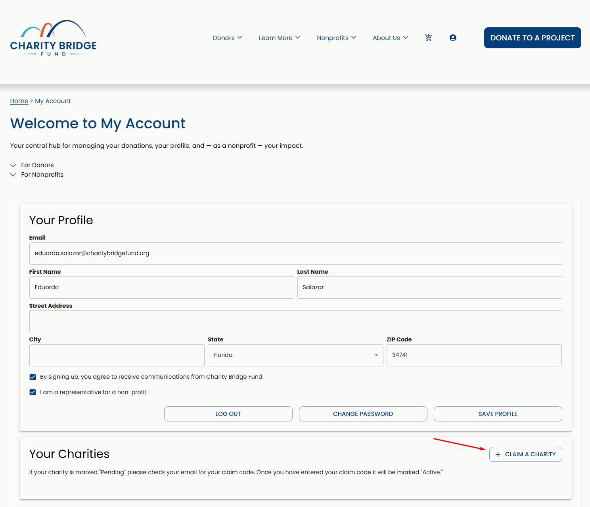The height and width of the screenshot is (507, 590).
Task: Open the State dropdown showing Florida
Action: (x=295, y=355)
